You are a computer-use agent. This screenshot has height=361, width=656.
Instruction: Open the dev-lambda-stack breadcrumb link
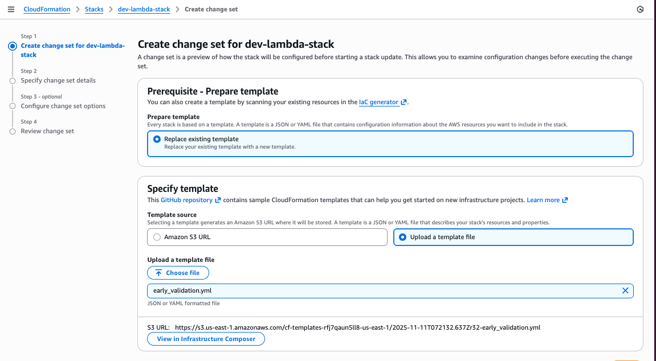click(x=144, y=9)
